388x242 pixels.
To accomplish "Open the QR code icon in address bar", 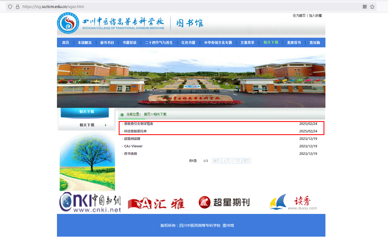I will pyautogui.click(x=365, y=7).
